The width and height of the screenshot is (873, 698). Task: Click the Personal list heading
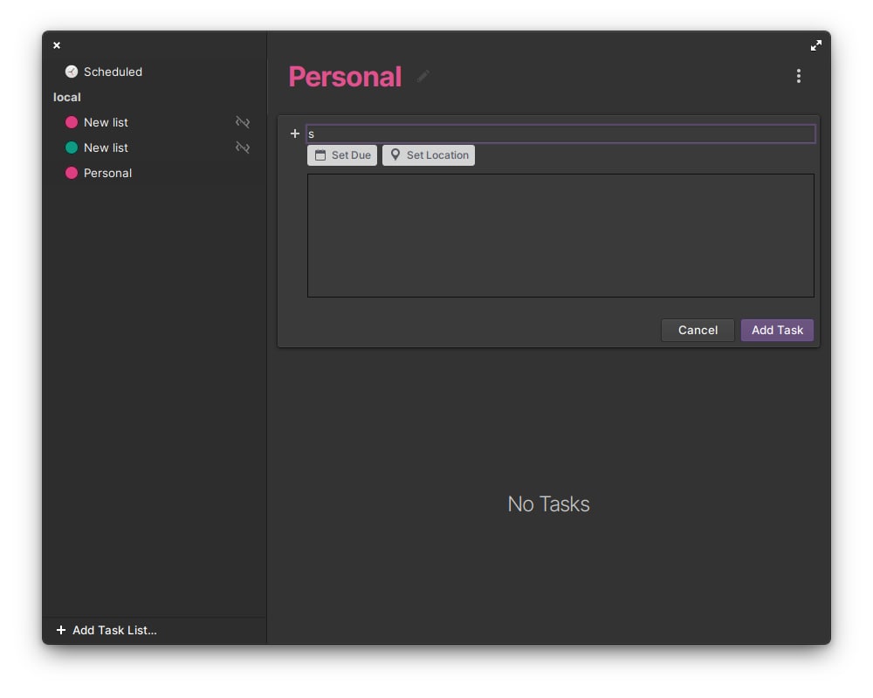345,77
